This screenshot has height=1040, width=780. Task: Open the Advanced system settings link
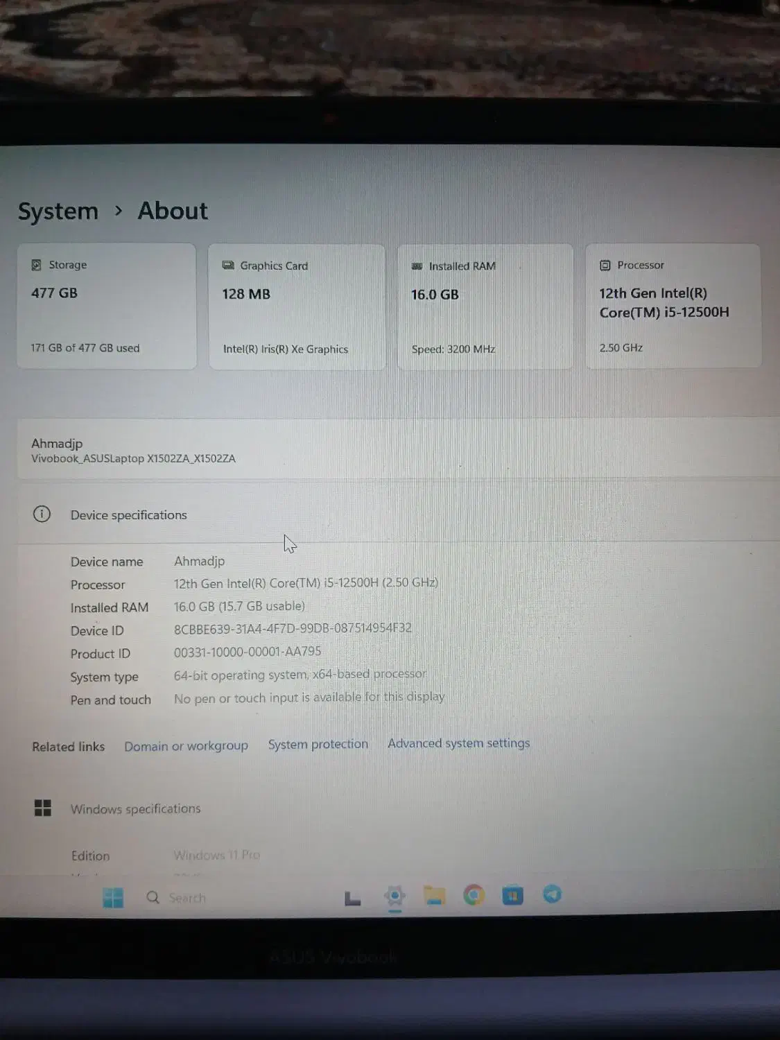458,743
